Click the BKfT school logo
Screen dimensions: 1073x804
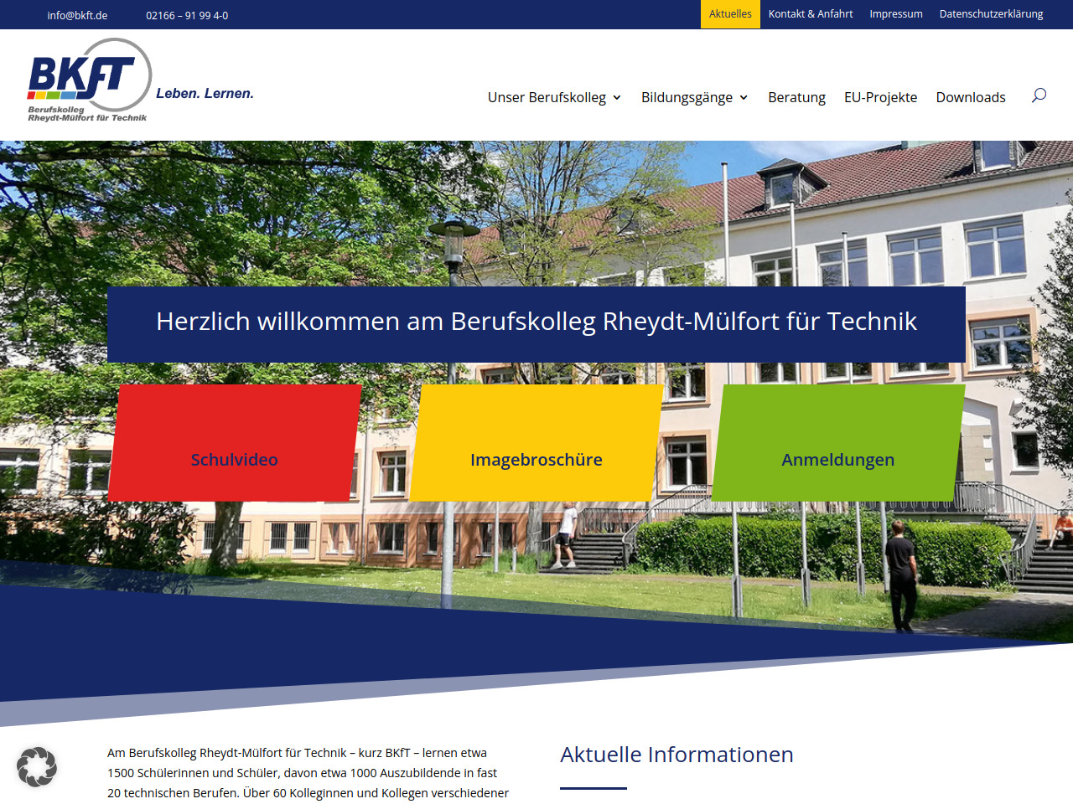coord(89,80)
